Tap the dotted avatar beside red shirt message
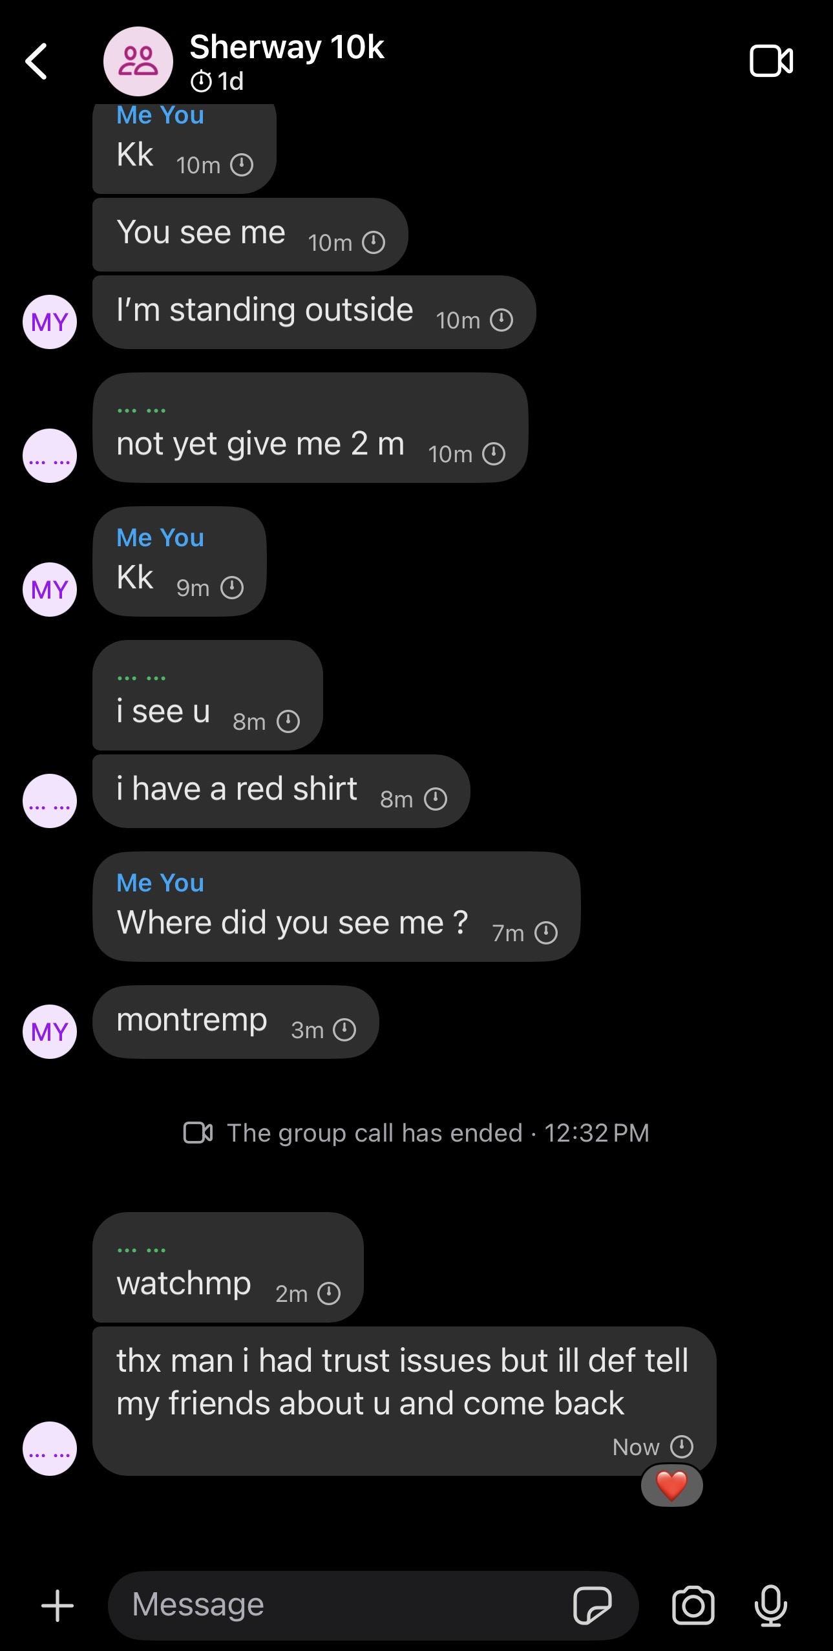The width and height of the screenshot is (833, 1651). coord(50,801)
